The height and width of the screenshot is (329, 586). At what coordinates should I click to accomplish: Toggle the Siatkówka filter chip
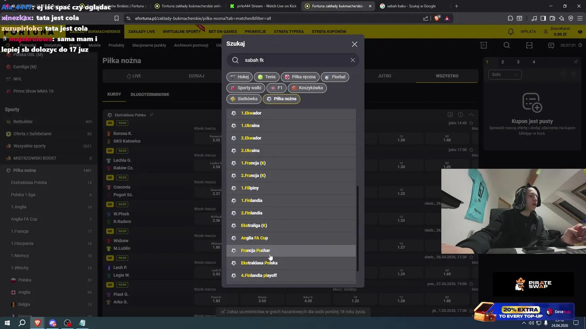pyautogui.click(x=244, y=99)
